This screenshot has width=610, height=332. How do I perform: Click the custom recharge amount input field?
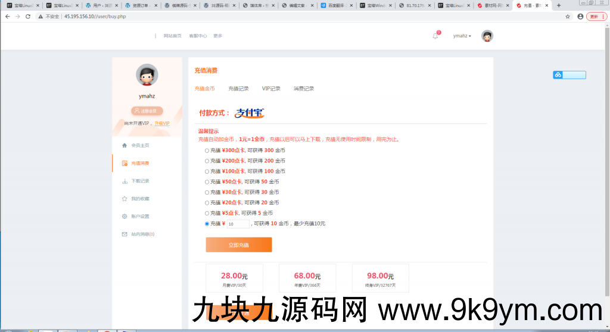point(238,224)
